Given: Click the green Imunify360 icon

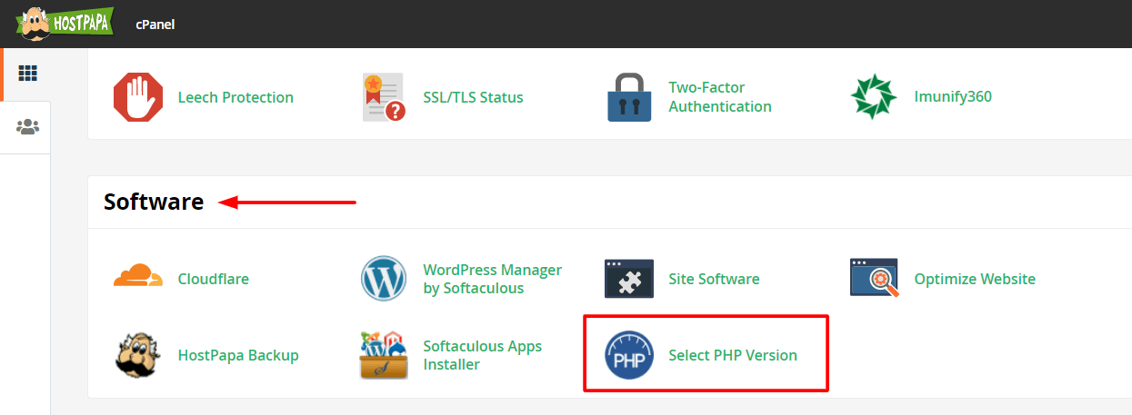Looking at the screenshot, I should point(874,97).
